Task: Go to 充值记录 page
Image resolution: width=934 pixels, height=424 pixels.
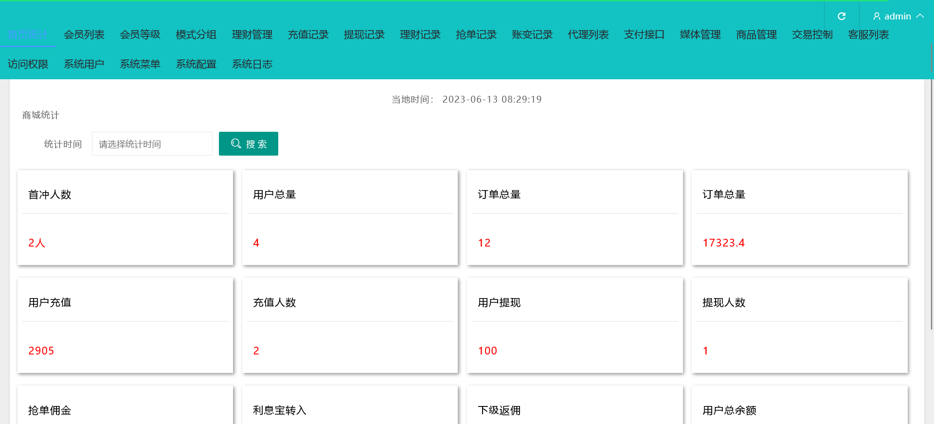Action: [308, 35]
